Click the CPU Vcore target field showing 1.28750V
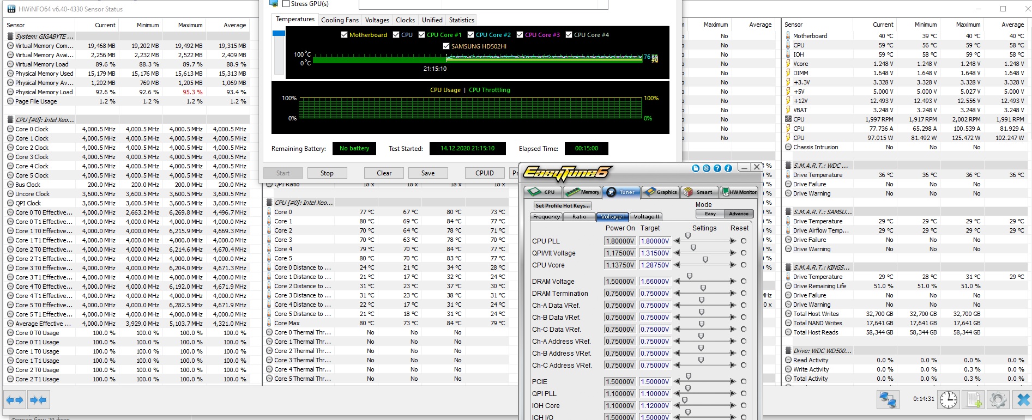The image size is (1032, 420). click(x=655, y=265)
